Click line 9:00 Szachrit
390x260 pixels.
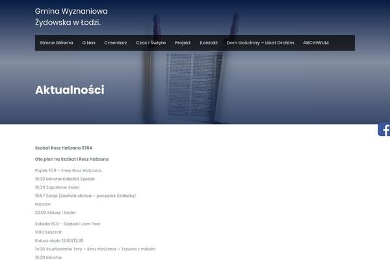(48, 232)
